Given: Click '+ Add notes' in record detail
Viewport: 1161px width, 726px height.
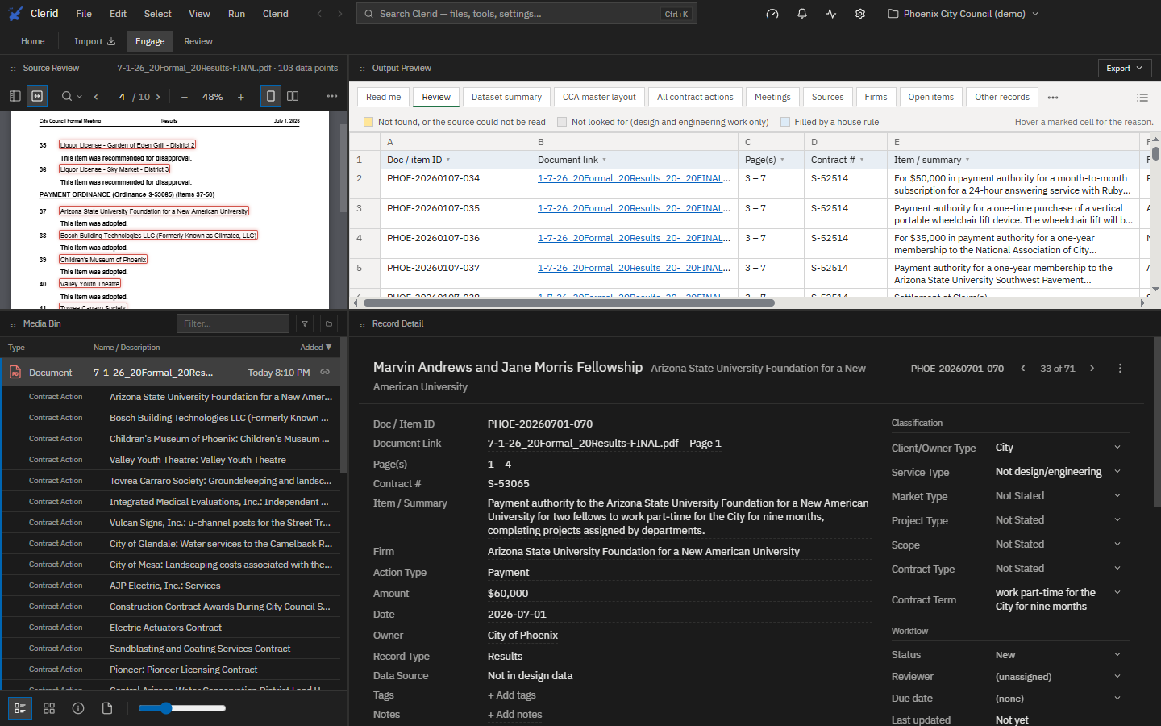Looking at the screenshot, I should click(515, 715).
